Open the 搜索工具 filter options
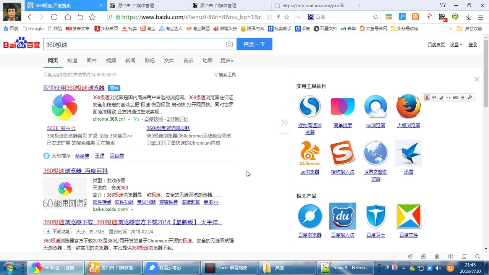Screen dimensions: 489x275 click(x=225, y=75)
